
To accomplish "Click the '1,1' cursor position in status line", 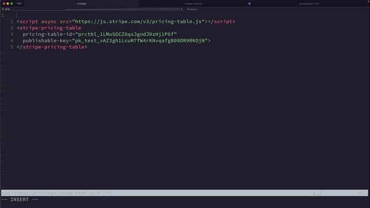I will tap(317, 193).
